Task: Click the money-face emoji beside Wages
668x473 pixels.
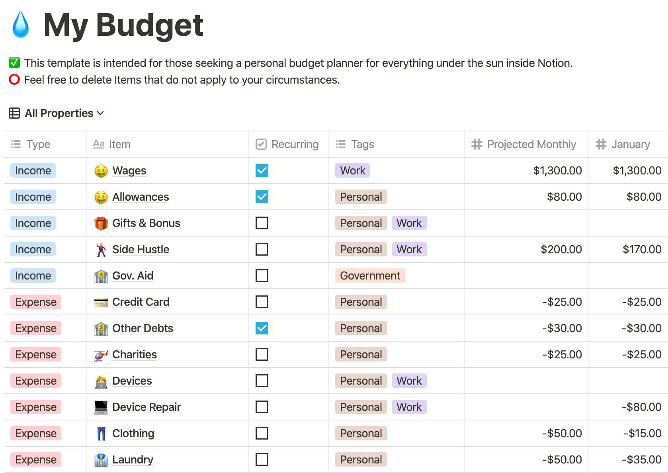Action: tap(101, 170)
